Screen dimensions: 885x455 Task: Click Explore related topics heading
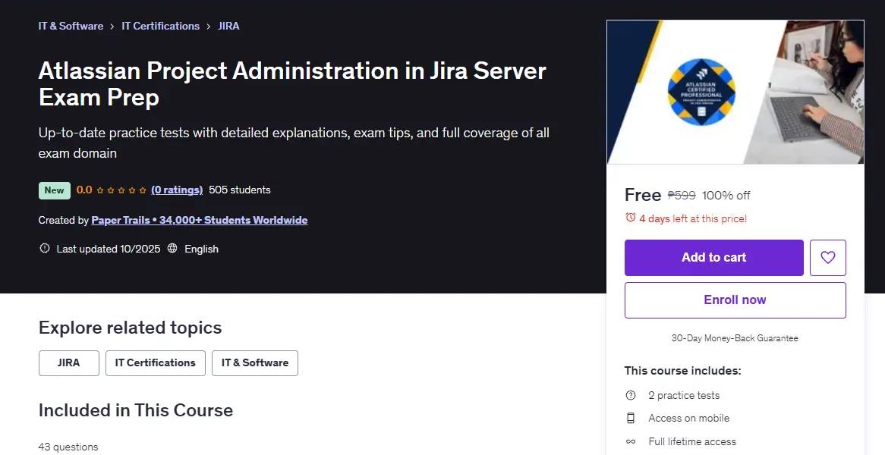pyautogui.click(x=131, y=328)
